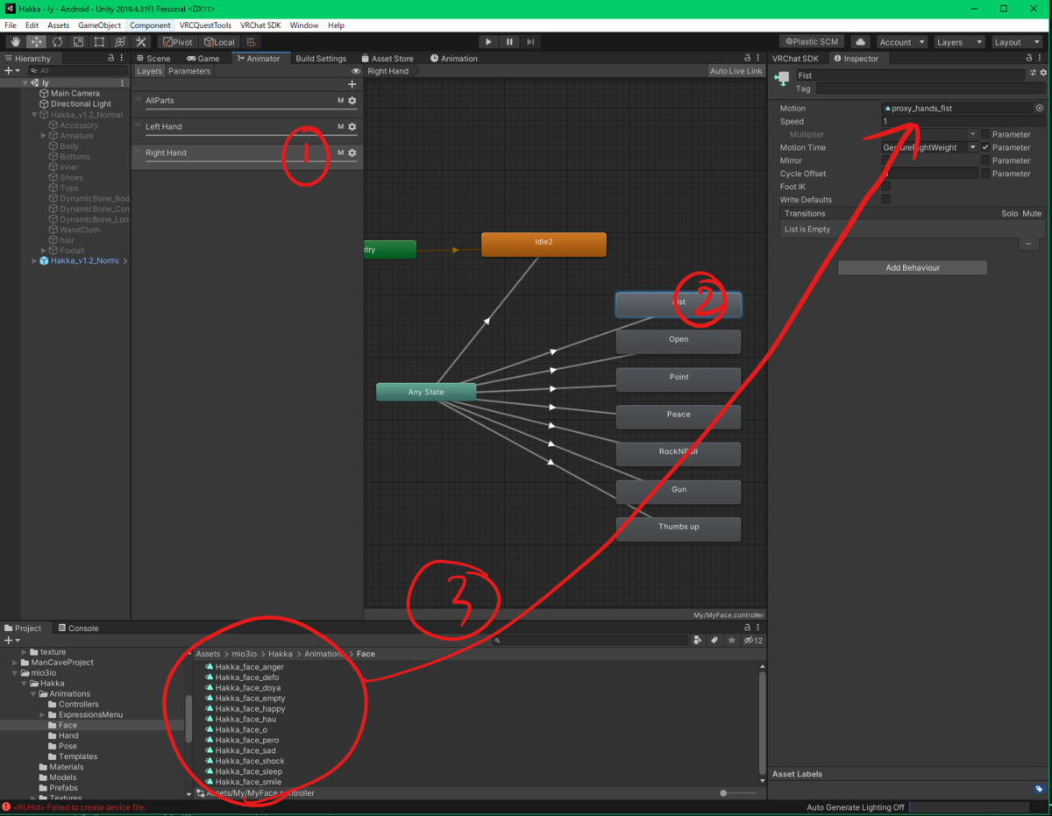This screenshot has height=816, width=1052.
Task: Select the Any State node
Action: pos(426,392)
